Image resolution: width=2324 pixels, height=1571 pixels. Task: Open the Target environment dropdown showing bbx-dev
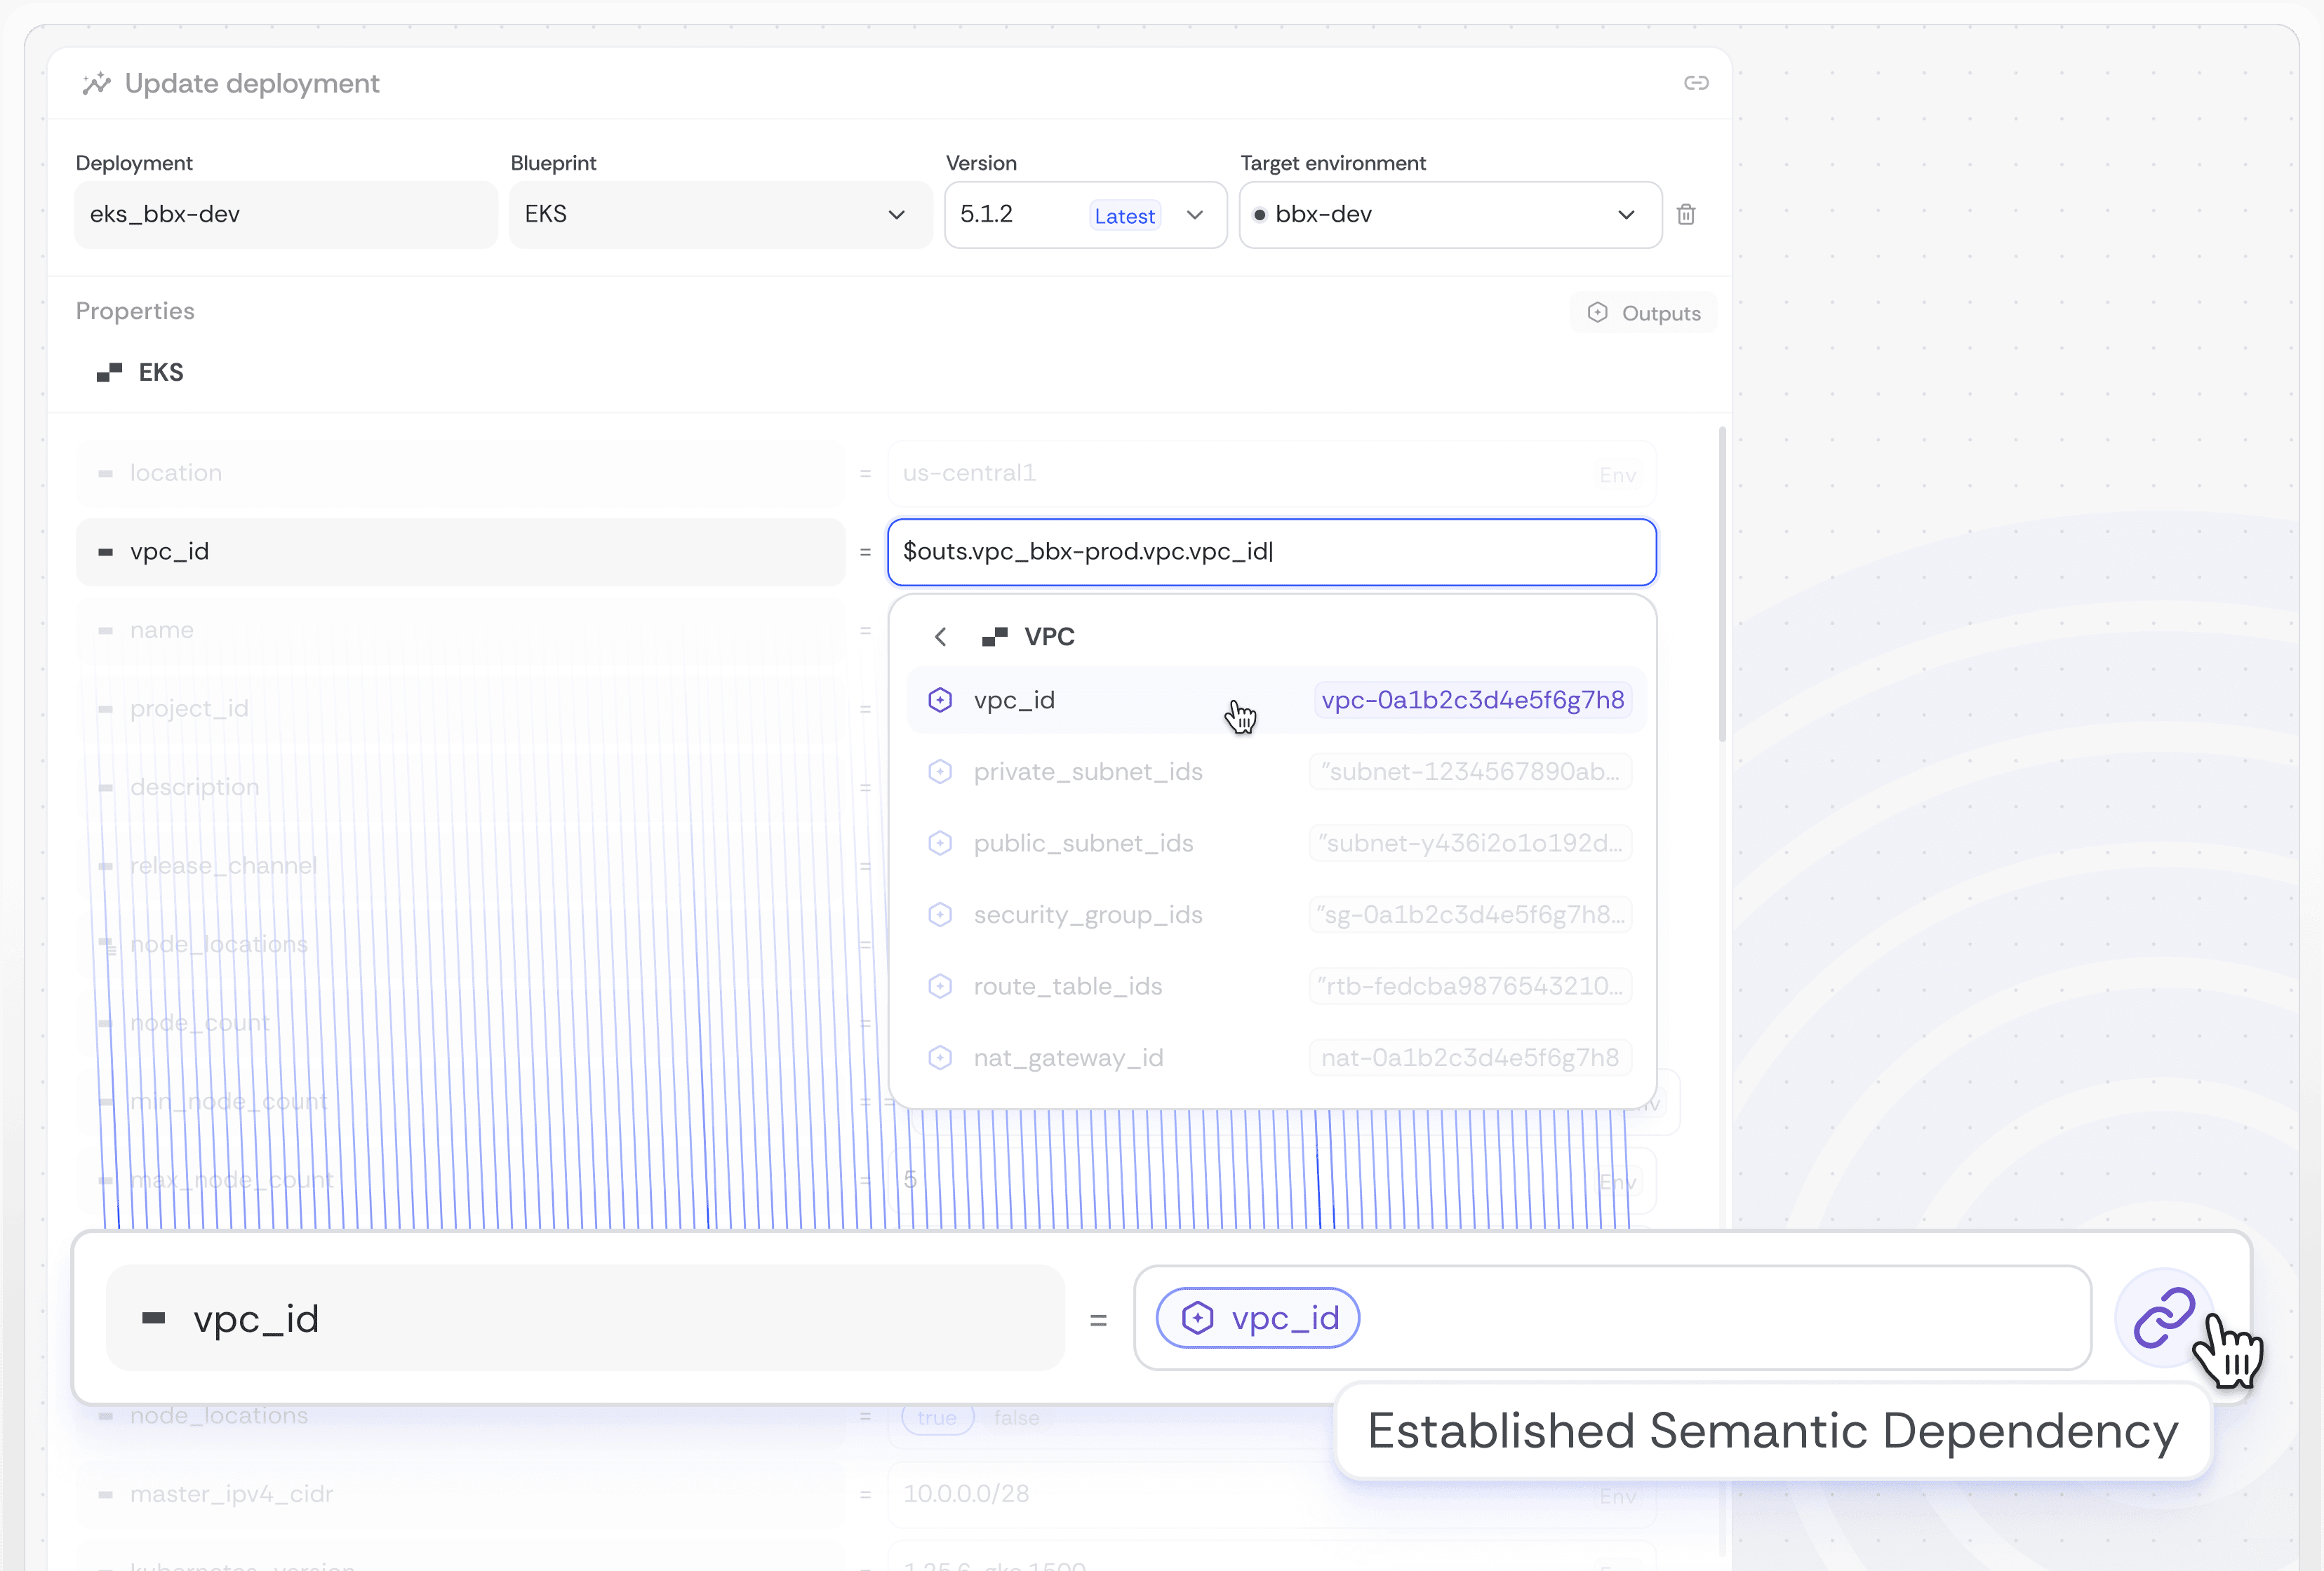pyautogui.click(x=1626, y=214)
